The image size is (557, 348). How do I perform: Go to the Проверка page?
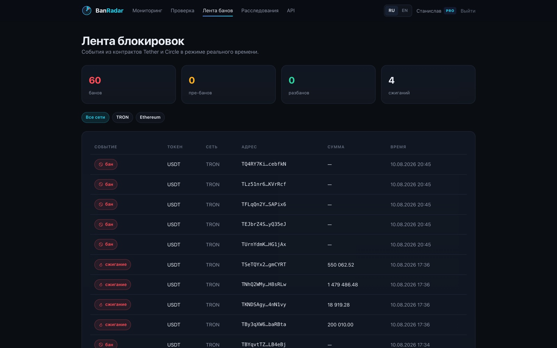(x=182, y=11)
